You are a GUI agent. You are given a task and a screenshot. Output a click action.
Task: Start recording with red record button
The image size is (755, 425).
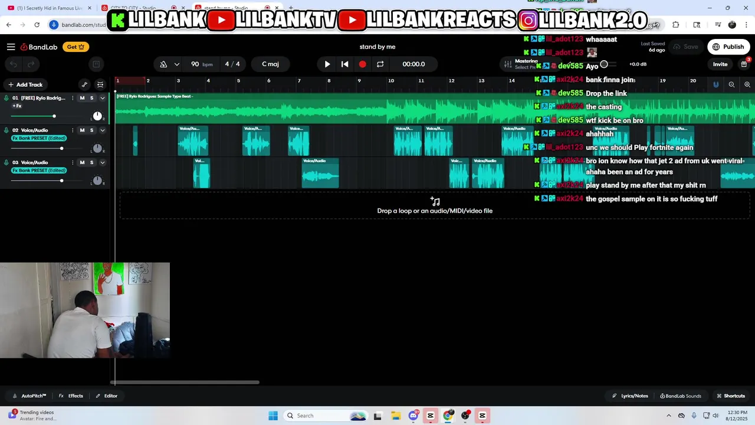coord(362,64)
